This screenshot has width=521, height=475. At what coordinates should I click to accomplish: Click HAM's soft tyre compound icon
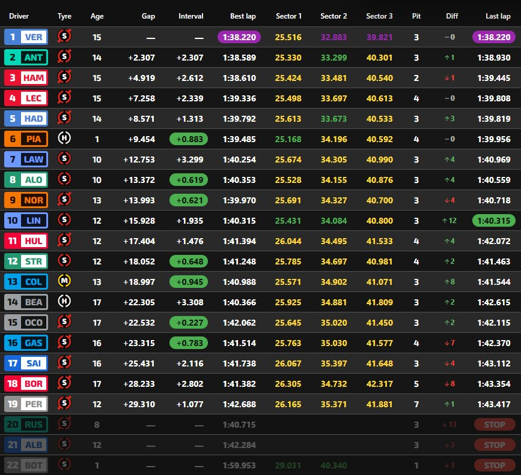pos(64,77)
